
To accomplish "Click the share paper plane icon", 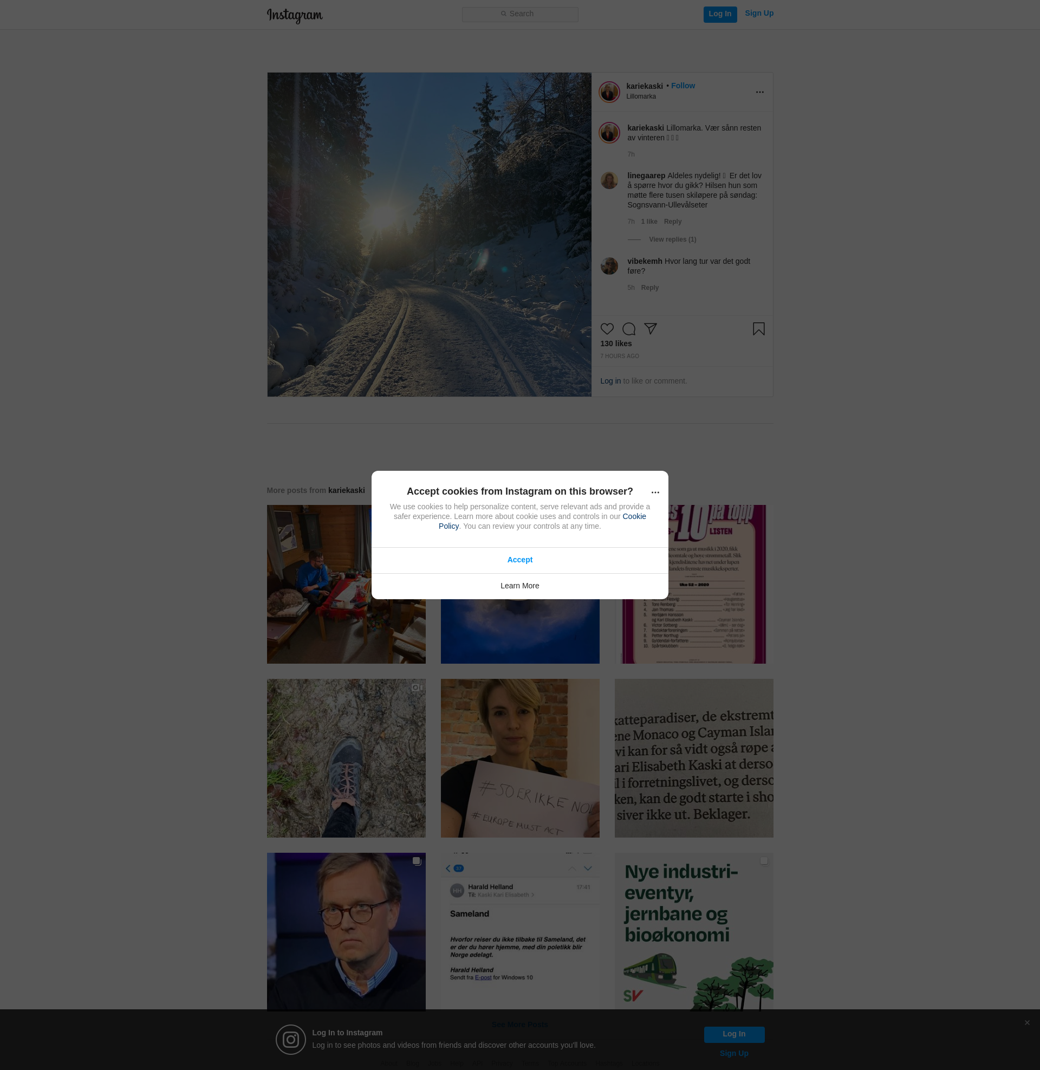I will tap(650, 329).
